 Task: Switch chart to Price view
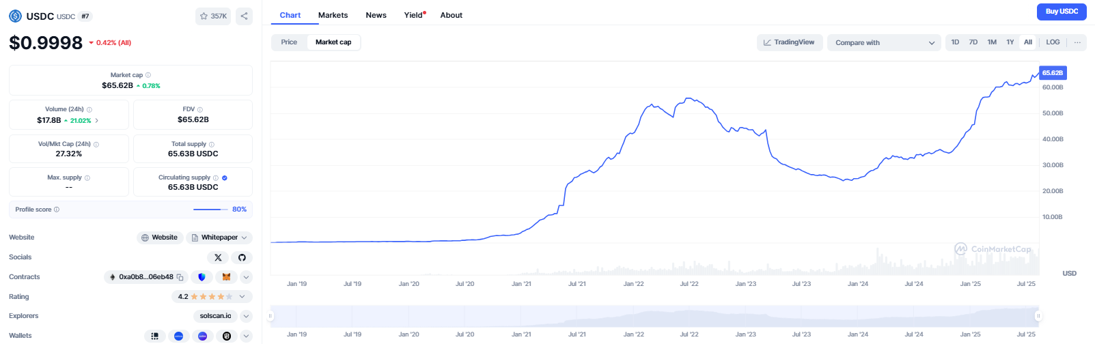point(289,42)
